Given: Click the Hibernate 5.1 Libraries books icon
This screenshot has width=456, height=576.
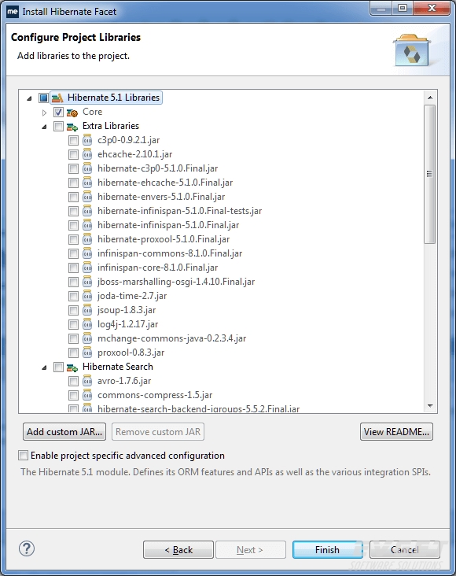Looking at the screenshot, I should [x=57, y=98].
